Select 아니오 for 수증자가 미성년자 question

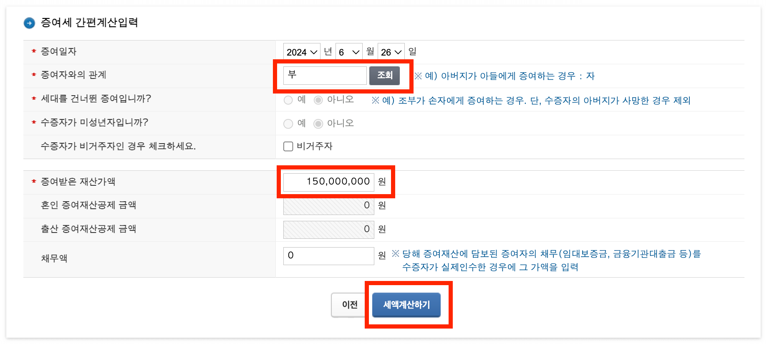coord(318,123)
